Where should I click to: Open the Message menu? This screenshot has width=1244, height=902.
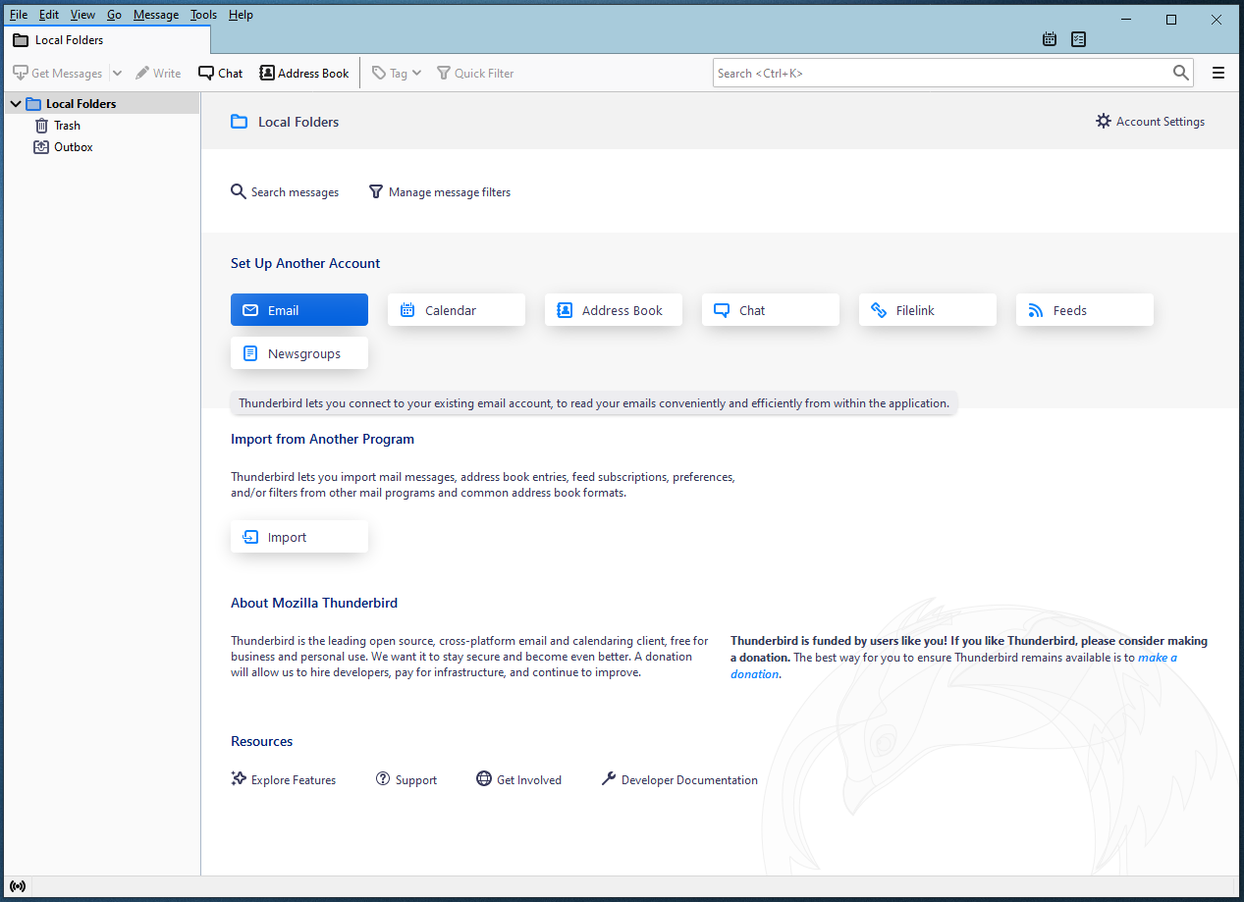tap(155, 15)
